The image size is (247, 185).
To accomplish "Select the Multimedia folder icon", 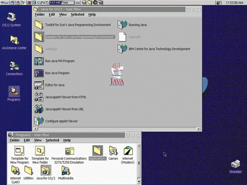I will coord(66,171).
